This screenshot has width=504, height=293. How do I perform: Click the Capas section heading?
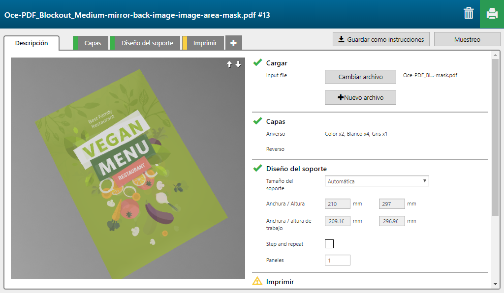276,121
